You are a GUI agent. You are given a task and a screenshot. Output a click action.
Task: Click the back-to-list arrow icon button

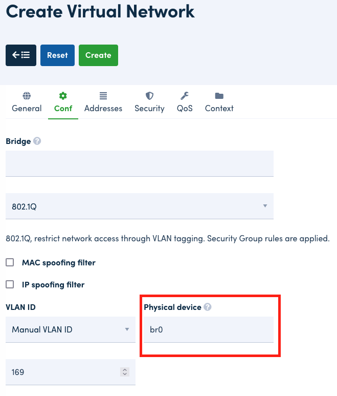point(21,55)
